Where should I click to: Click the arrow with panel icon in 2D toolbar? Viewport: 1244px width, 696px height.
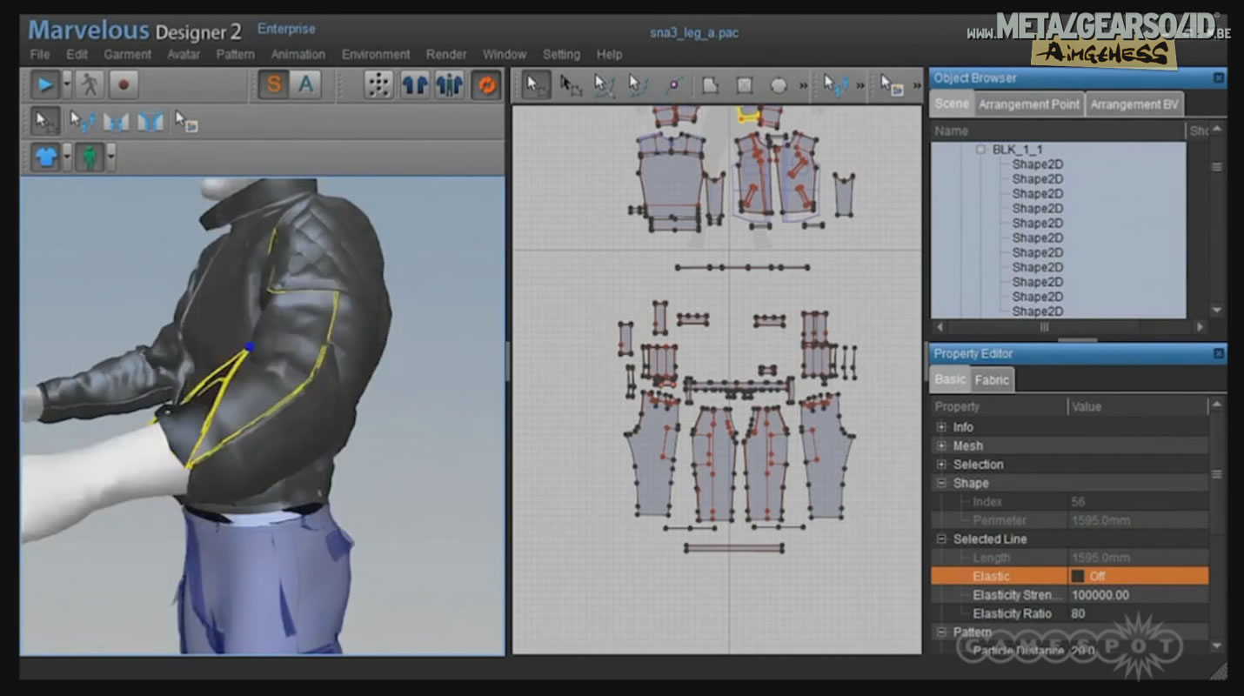click(891, 85)
